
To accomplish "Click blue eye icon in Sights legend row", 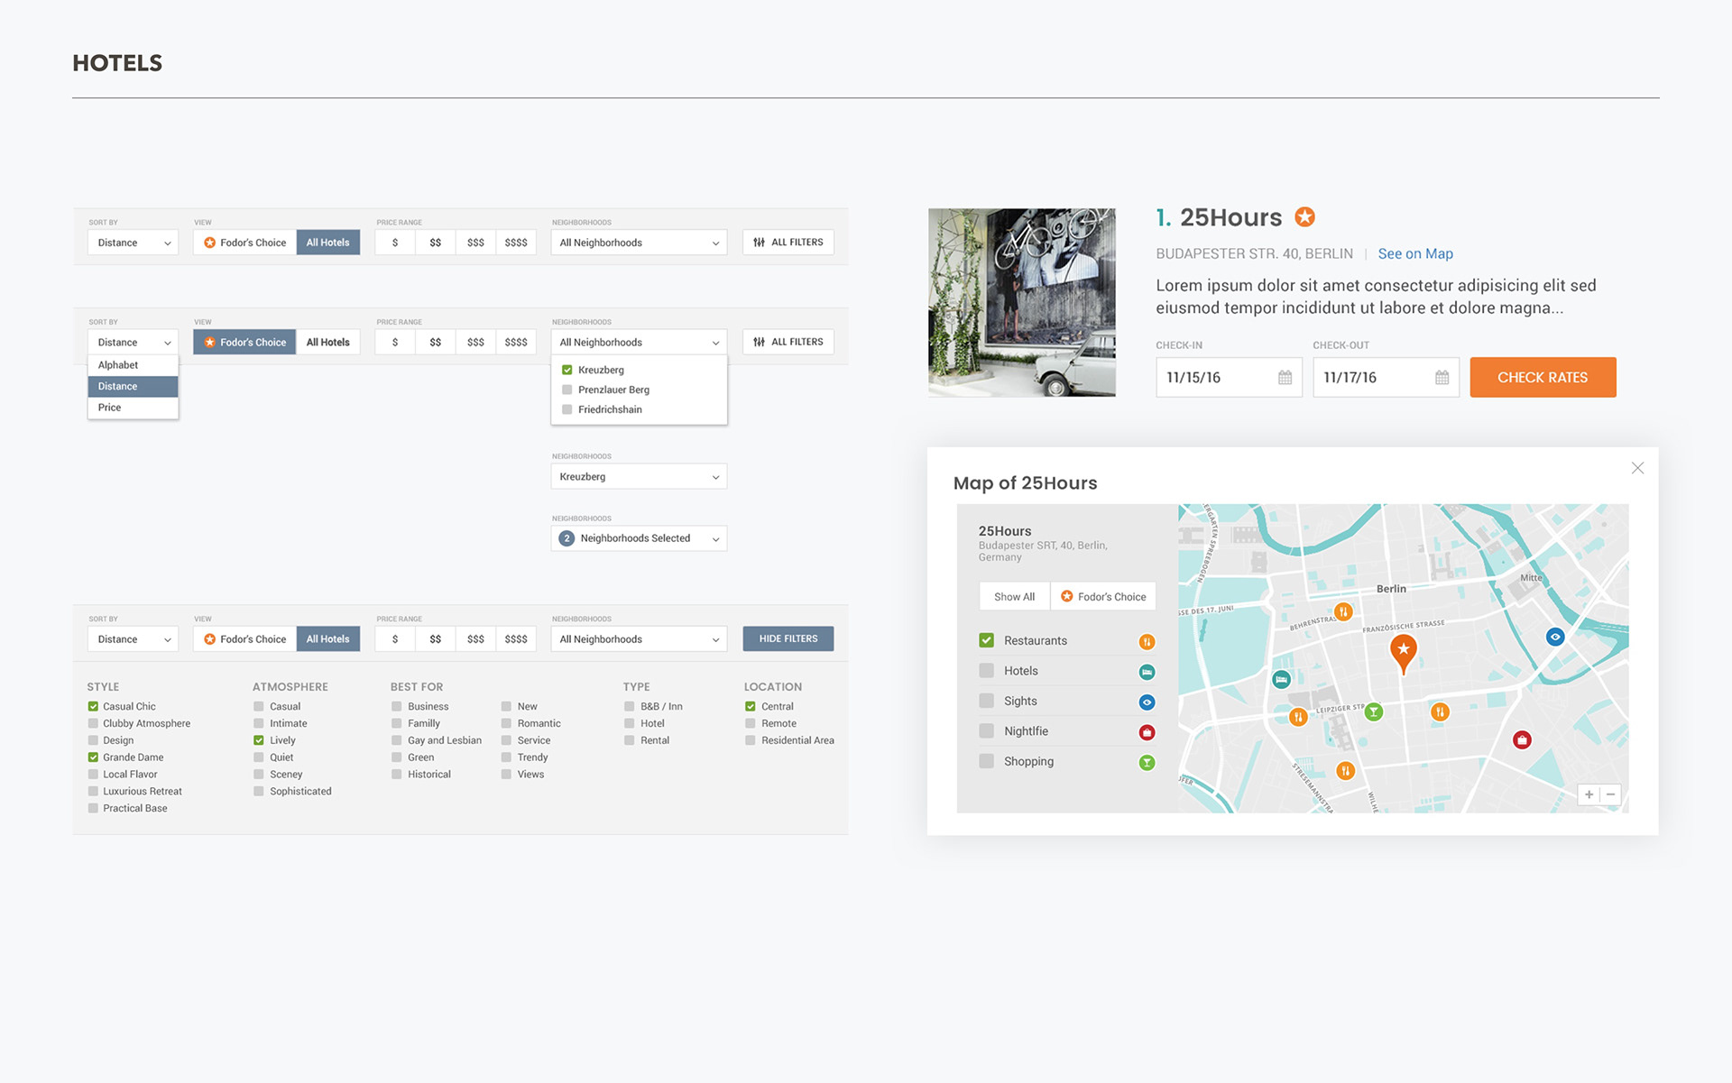I will coord(1147,702).
